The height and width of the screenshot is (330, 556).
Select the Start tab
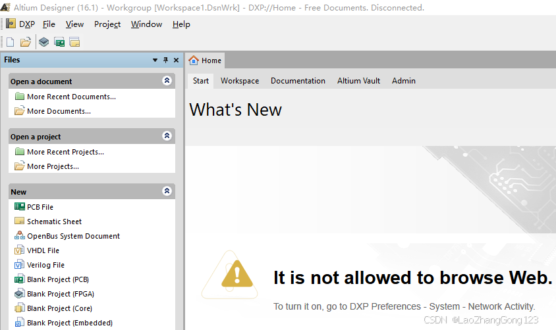[201, 81]
